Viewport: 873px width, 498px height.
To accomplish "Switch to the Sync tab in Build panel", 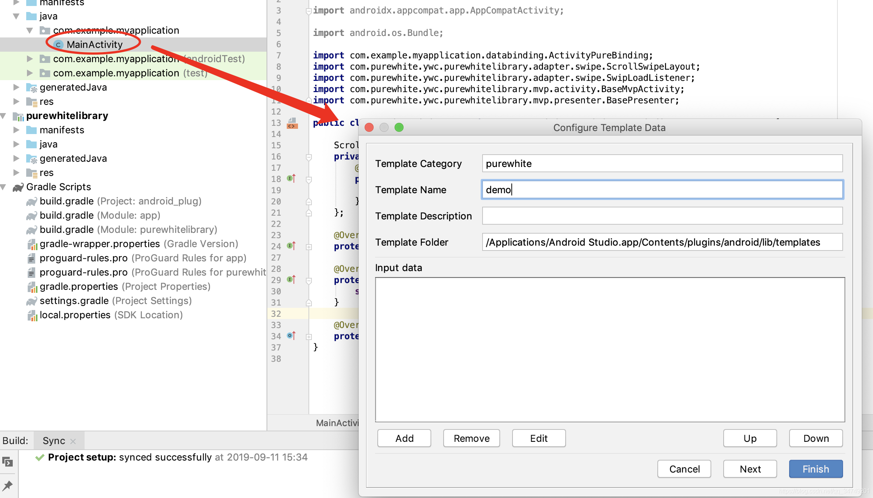I will tap(53, 440).
